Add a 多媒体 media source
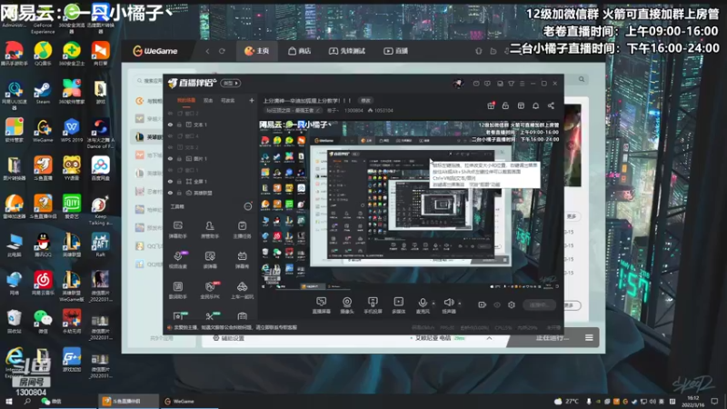This screenshot has height=409, width=727. (x=398, y=305)
